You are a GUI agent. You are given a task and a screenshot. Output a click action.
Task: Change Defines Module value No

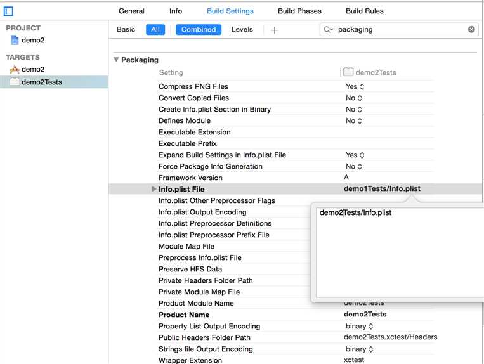tap(354, 121)
